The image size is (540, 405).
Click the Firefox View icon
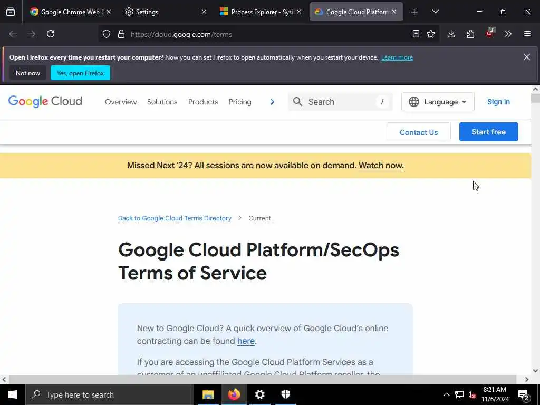coord(11,12)
